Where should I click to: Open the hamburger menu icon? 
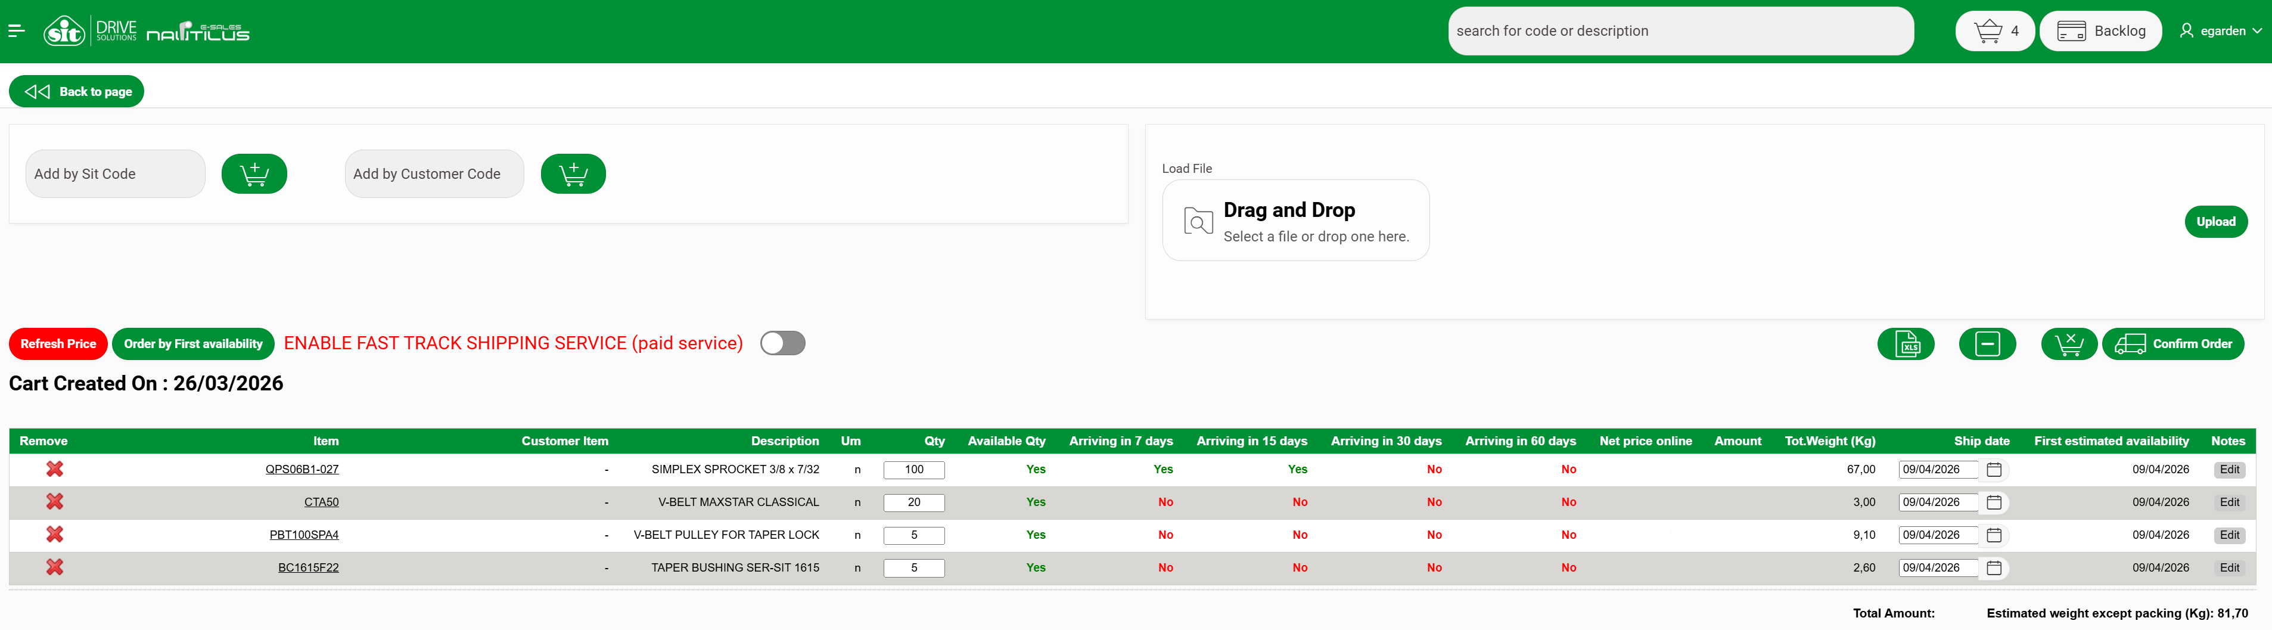[16, 31]
